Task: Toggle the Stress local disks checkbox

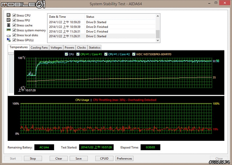Action: [x=14, y=35]
